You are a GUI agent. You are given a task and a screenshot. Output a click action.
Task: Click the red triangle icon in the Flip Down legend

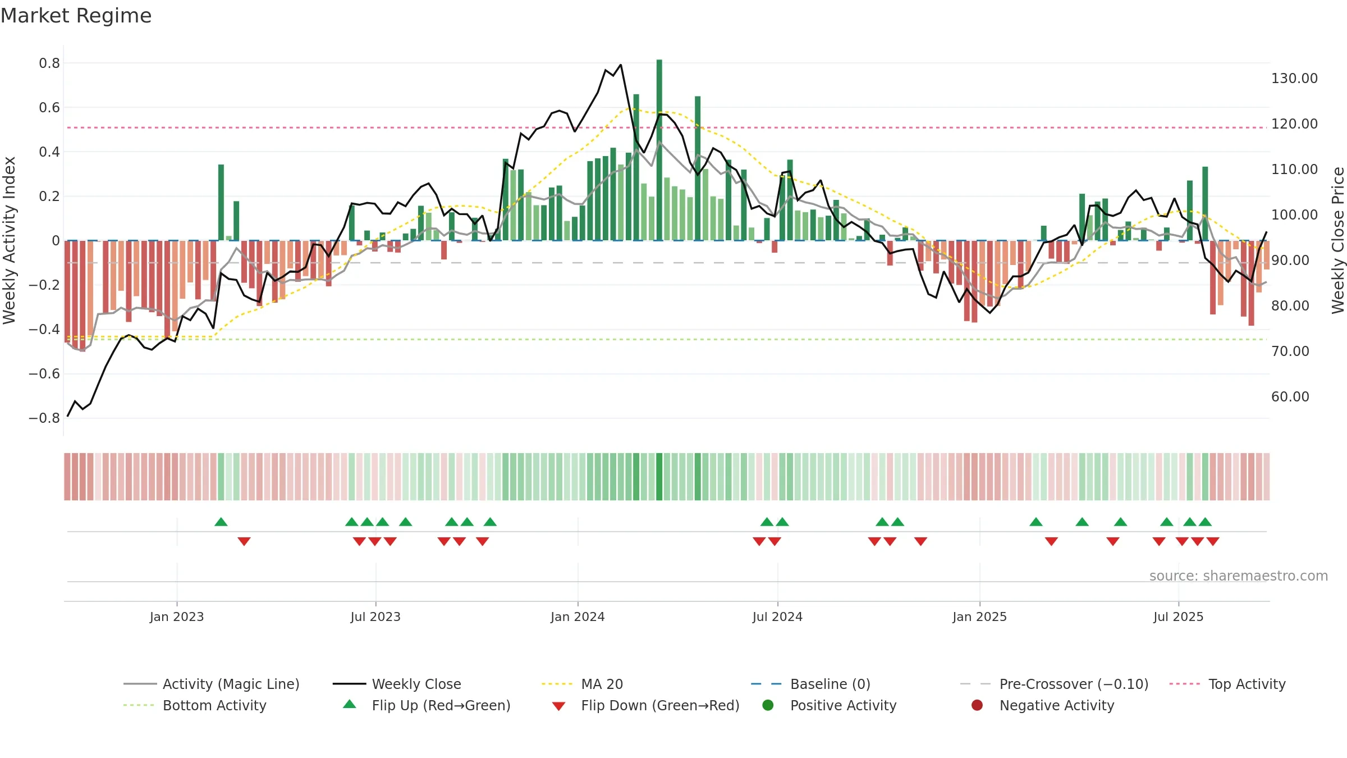[x=558, y=706]
